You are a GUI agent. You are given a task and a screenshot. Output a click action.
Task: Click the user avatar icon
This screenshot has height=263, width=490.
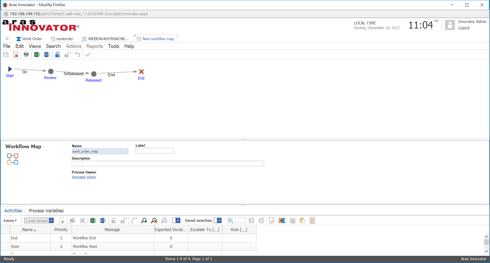450,25
